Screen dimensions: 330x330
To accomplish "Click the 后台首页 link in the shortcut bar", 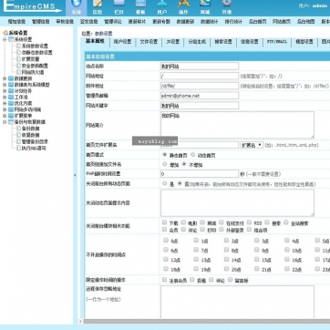I will click(x=258, y=22).
